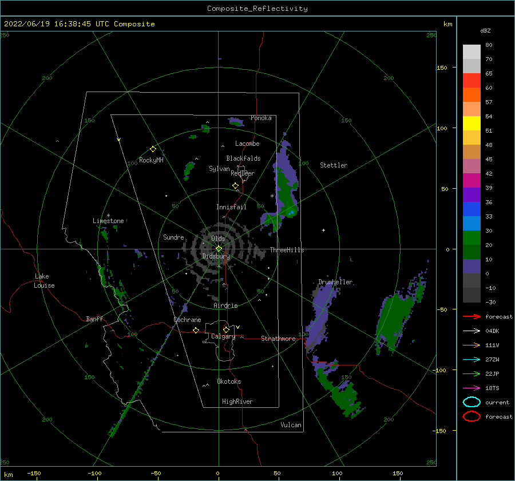Select the Lacombe label on map

[247, 144]
